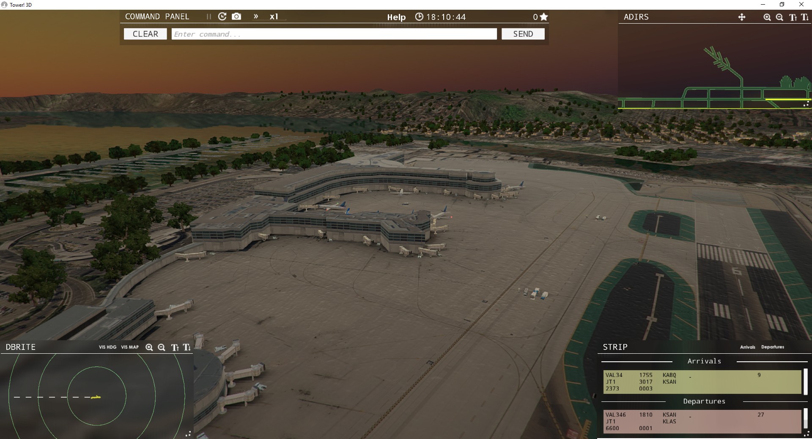Screen dimensions: 812x439
Task: Take a screenshot with the camera icon
Action: 236,16
